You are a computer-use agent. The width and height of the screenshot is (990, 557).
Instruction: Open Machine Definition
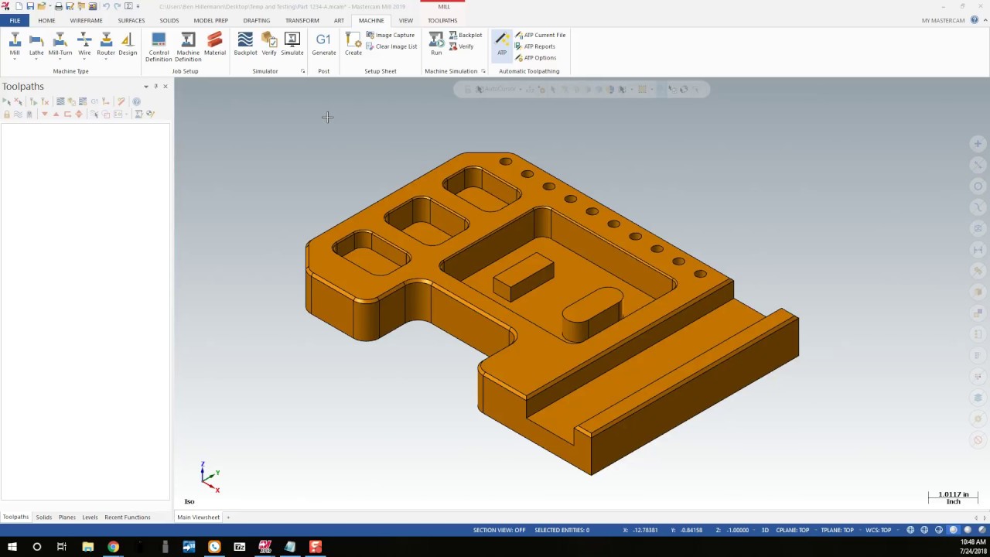[188, 47]
